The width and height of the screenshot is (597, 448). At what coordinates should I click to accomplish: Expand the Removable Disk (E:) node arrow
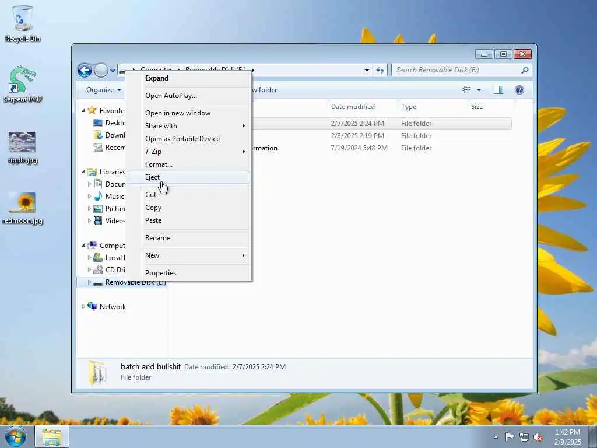pyautogui.click(x=89, y=282)
